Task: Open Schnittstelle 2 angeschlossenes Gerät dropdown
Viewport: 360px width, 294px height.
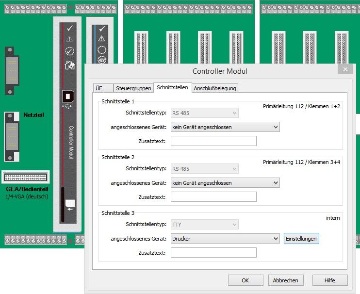Action: click(x=225, y=183)
